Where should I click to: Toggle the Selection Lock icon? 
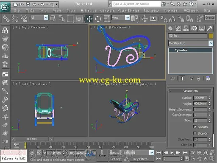32,153
